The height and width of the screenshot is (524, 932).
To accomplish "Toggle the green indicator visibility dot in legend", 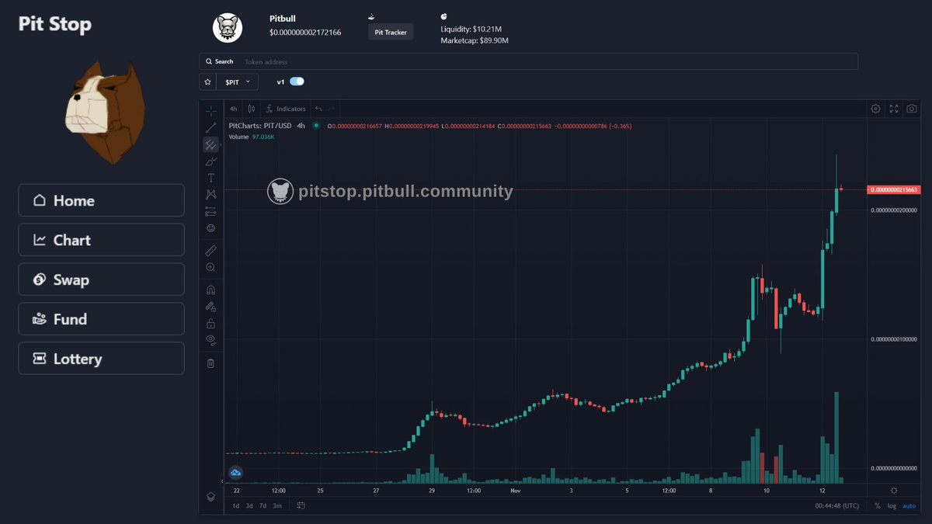I will 316,126.
